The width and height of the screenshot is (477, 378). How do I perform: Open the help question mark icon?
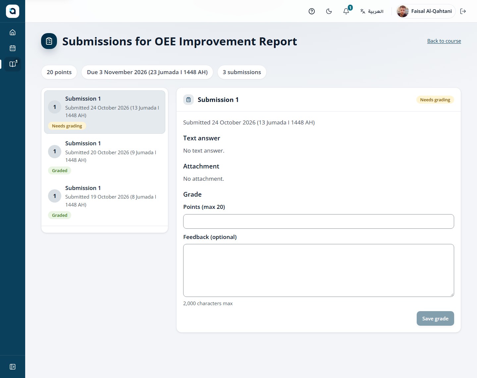click(312, 11)
